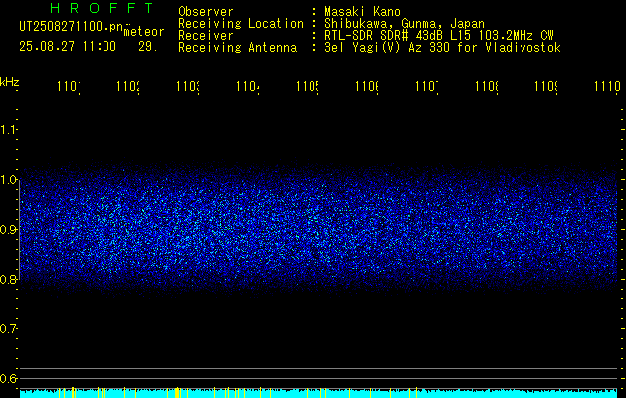Screen dimensions: 626x398
Task: Click the green HROFFT title text
Action: (x=102, y=8)
